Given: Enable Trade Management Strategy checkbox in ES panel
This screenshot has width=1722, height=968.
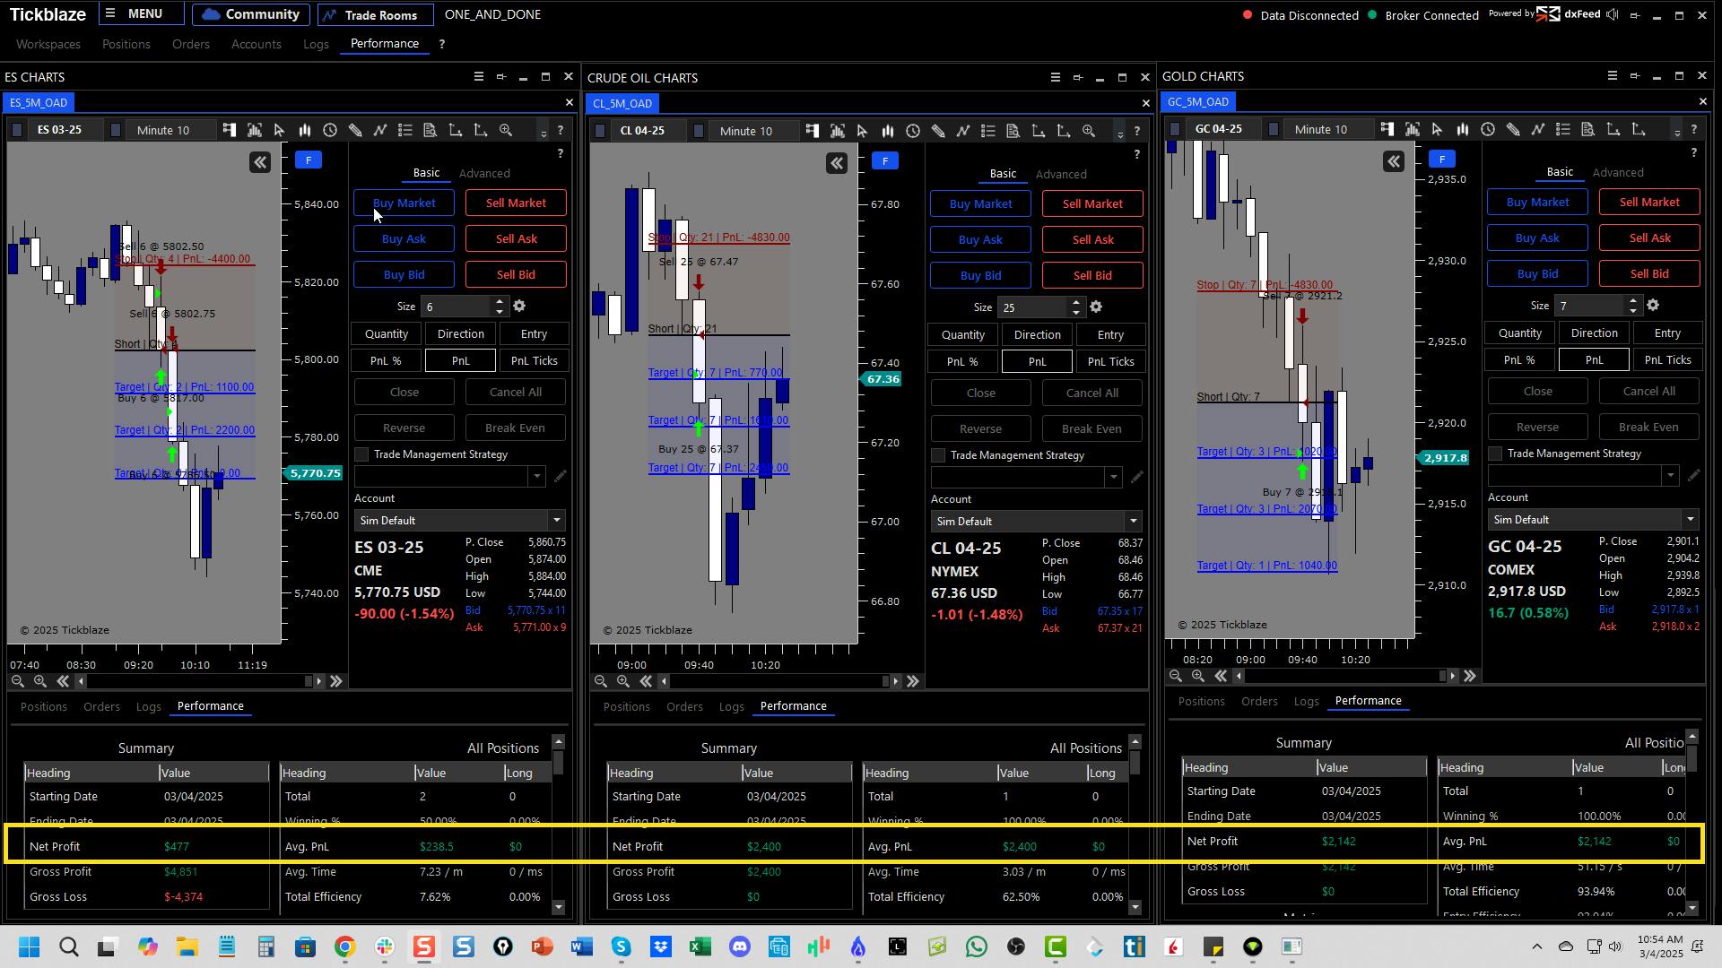Looking at the screenshot, I should pyautogui.click(x=362, y=455).
